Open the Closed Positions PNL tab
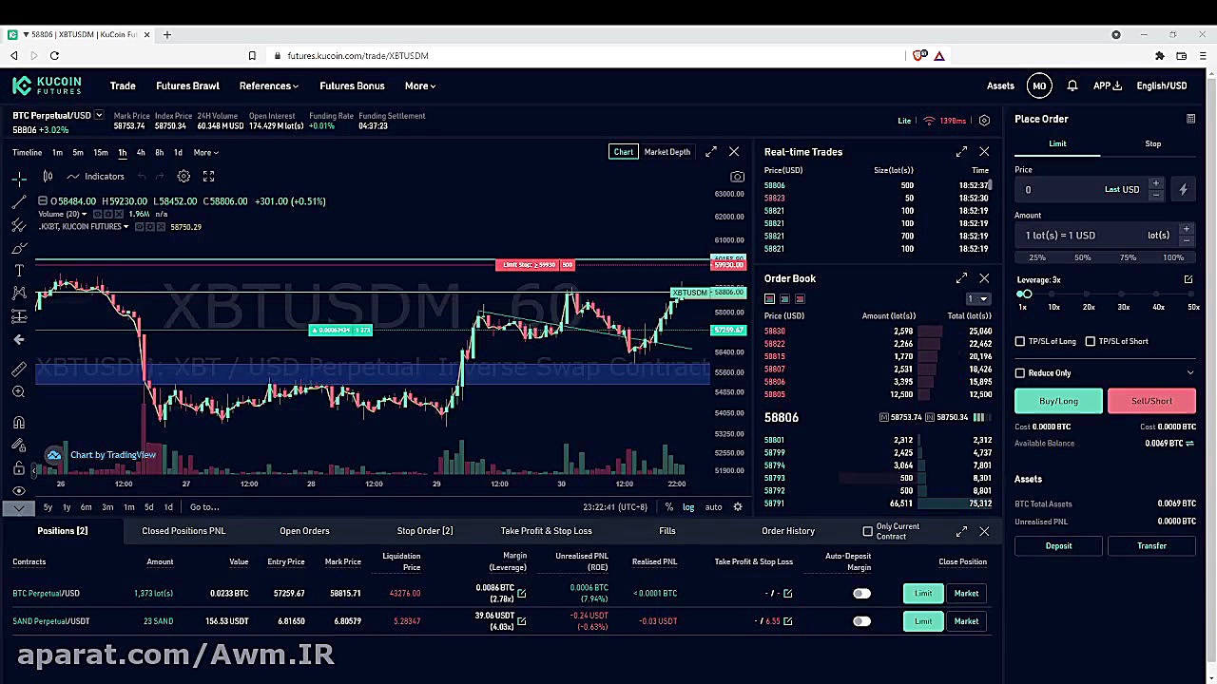1217x684 pixels. pyautogui.click(x=184, y=531)
